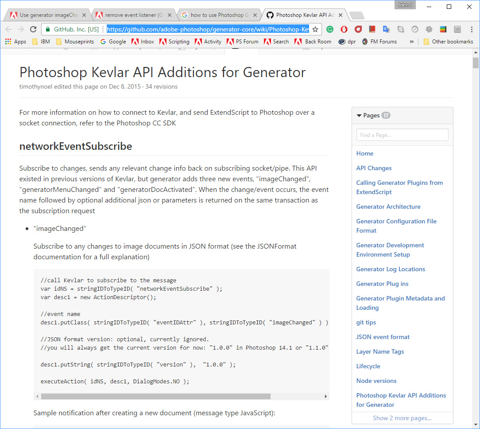Screen dimensions: 480x429
Task: Open the Skype extension
Action: pos(401,29)
